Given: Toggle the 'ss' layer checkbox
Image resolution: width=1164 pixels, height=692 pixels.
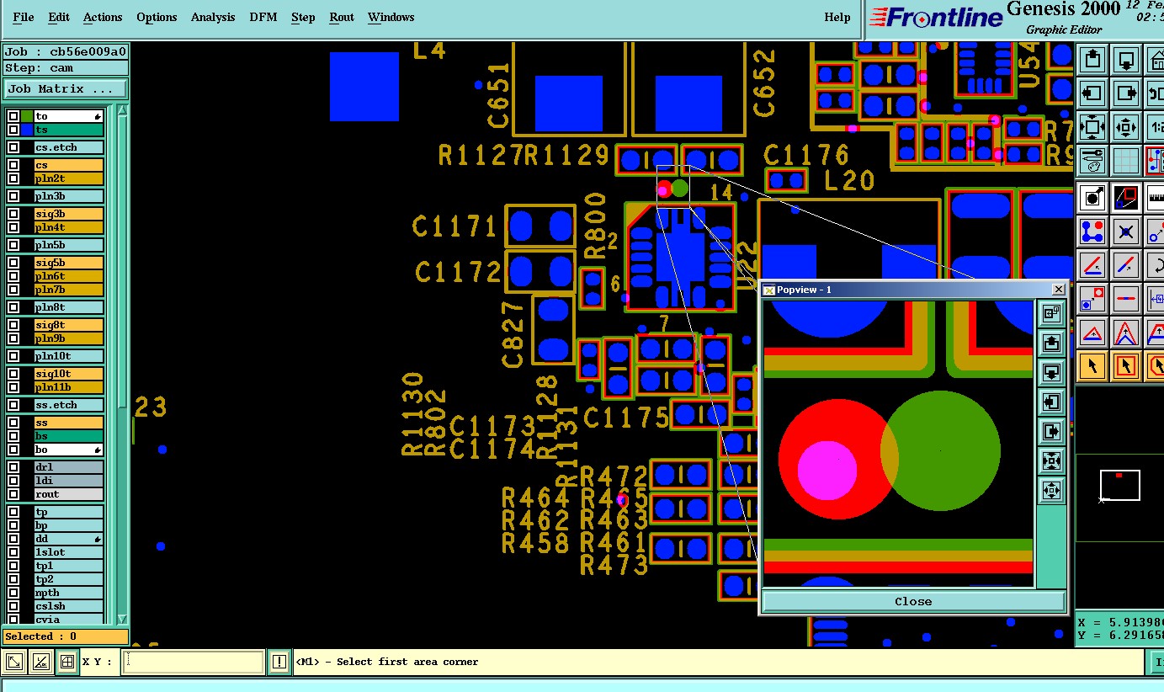Looking at the screenshot, I should pos(13,423).
